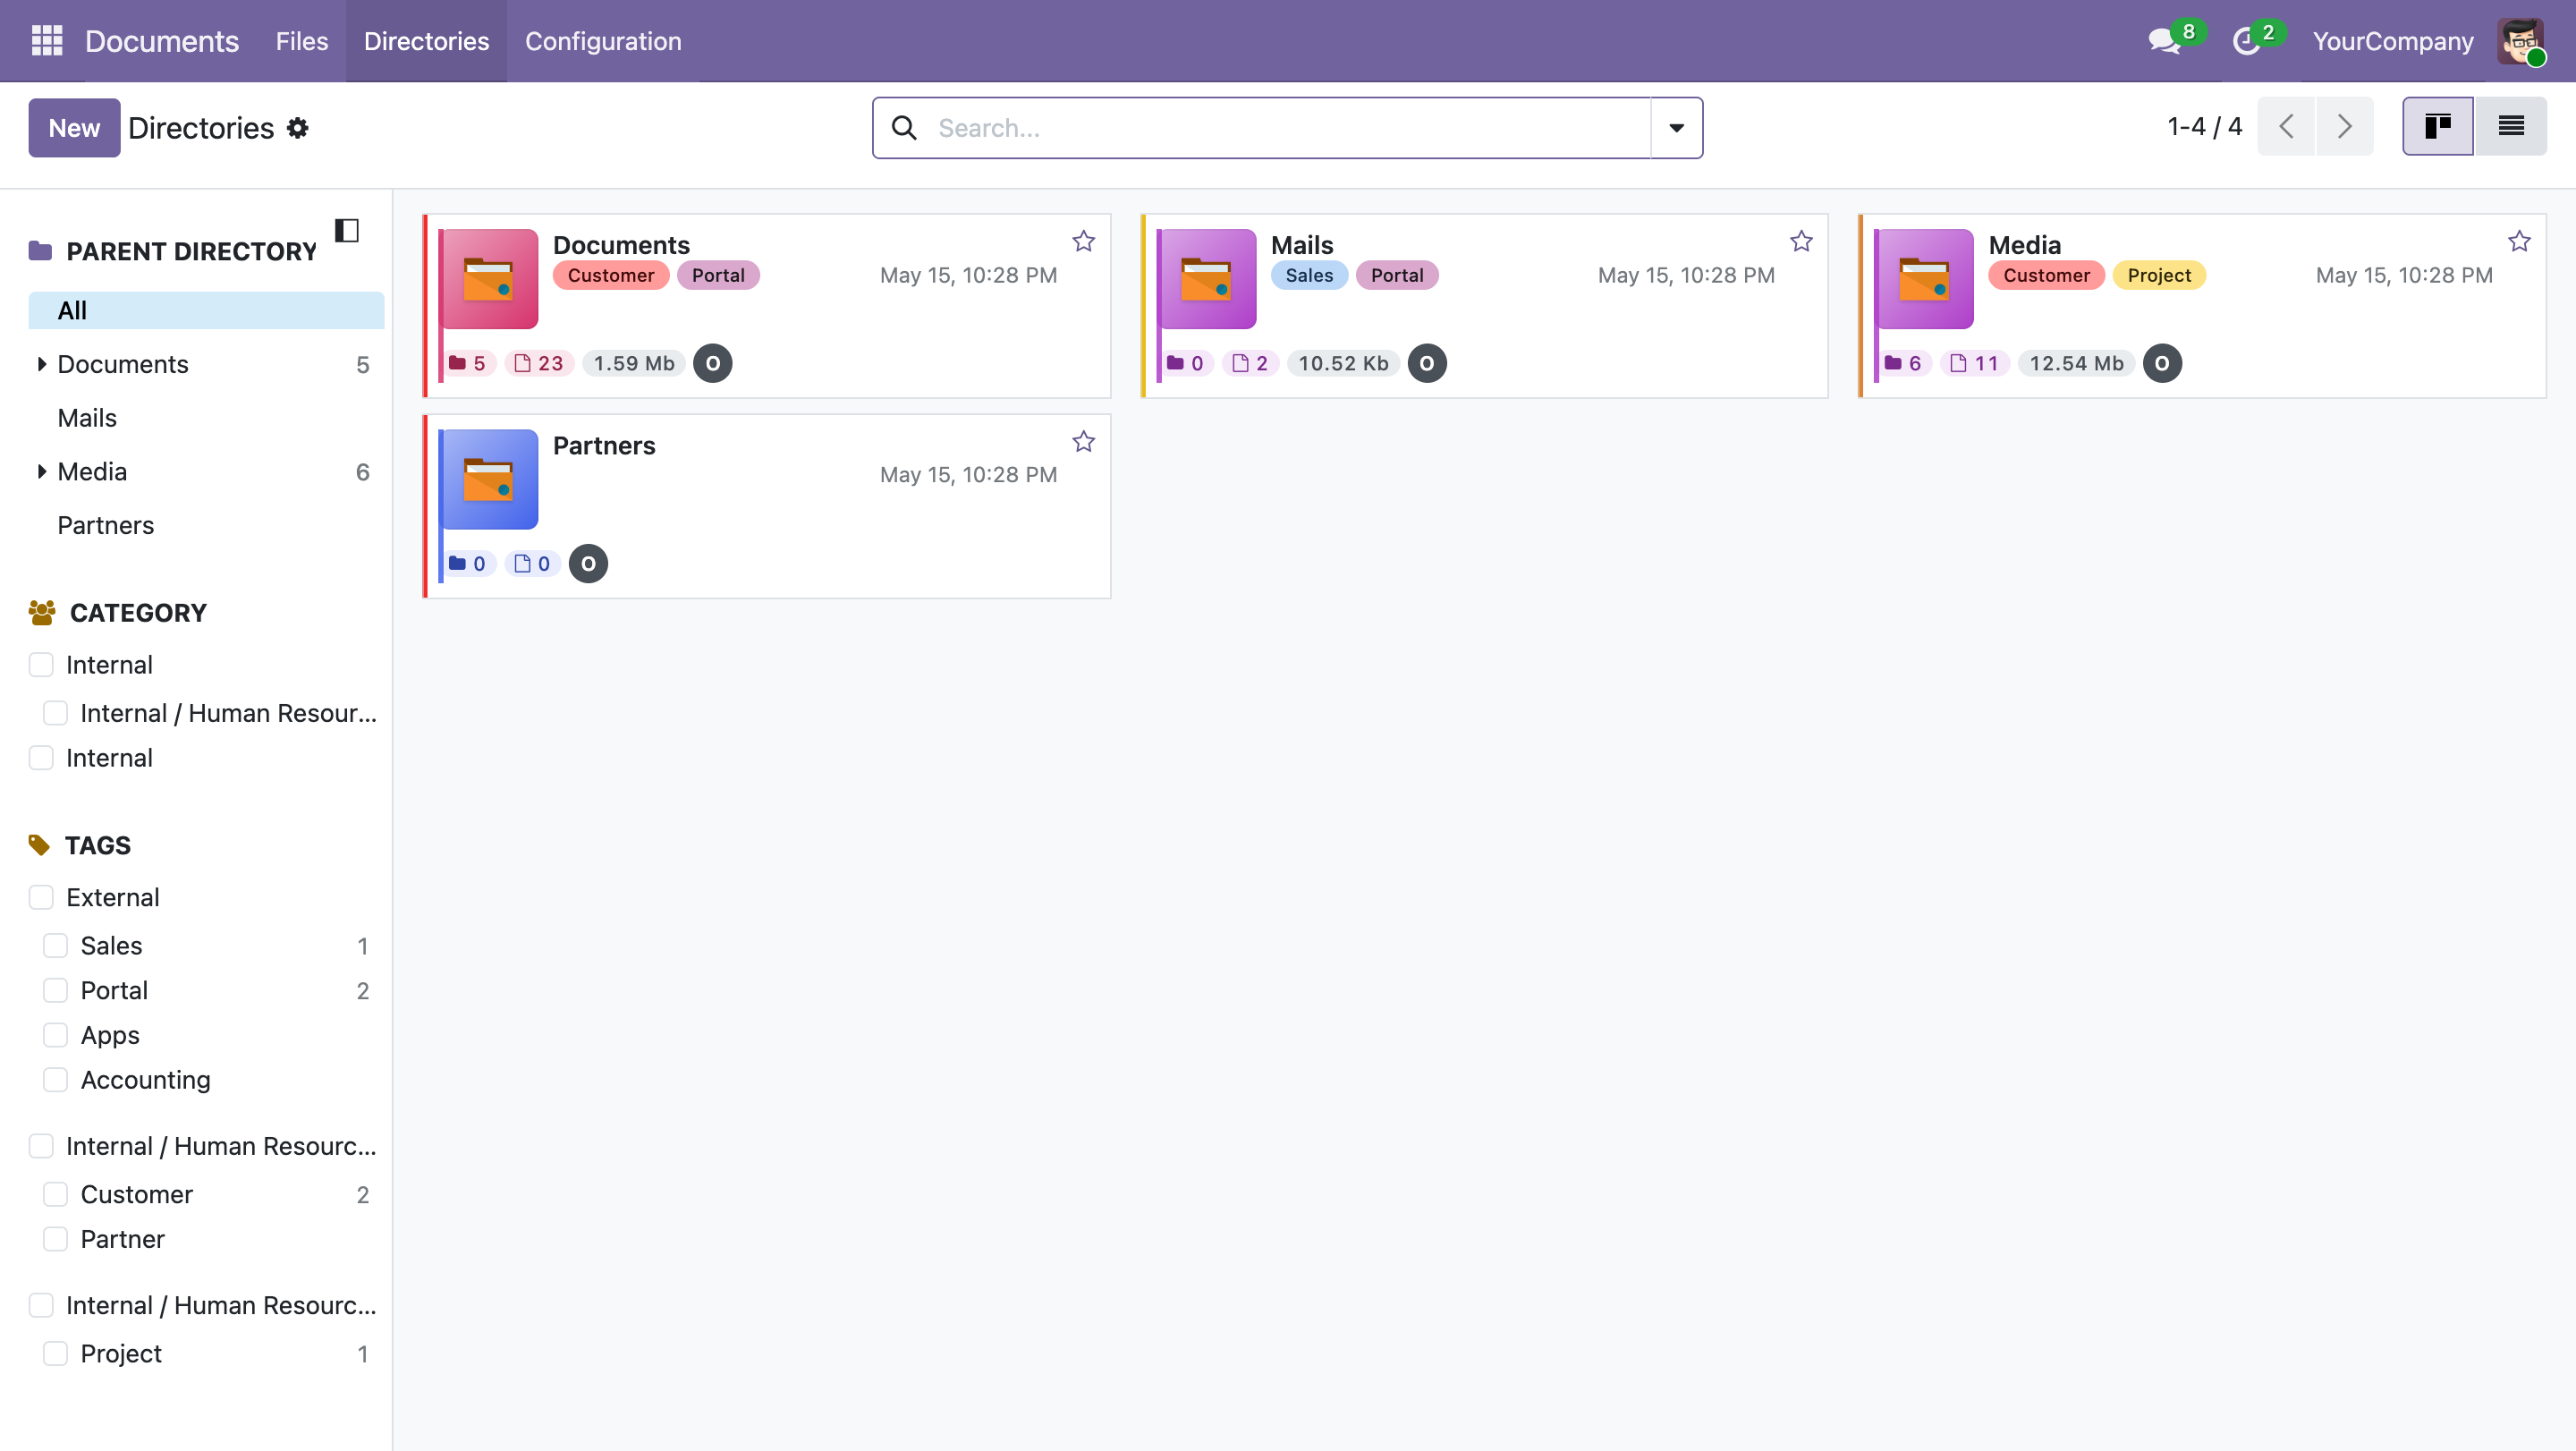Switch to kanban view
Screen dimensions: 2576x1451
click(x=2438, y=126)
